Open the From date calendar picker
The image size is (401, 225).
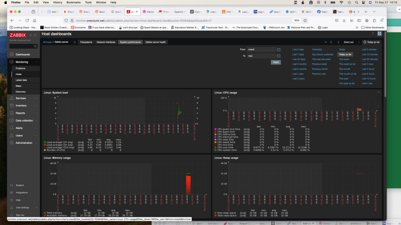click(x=279, y=50)
